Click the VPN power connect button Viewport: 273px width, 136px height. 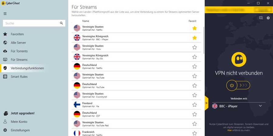click(x=232, y=86)
